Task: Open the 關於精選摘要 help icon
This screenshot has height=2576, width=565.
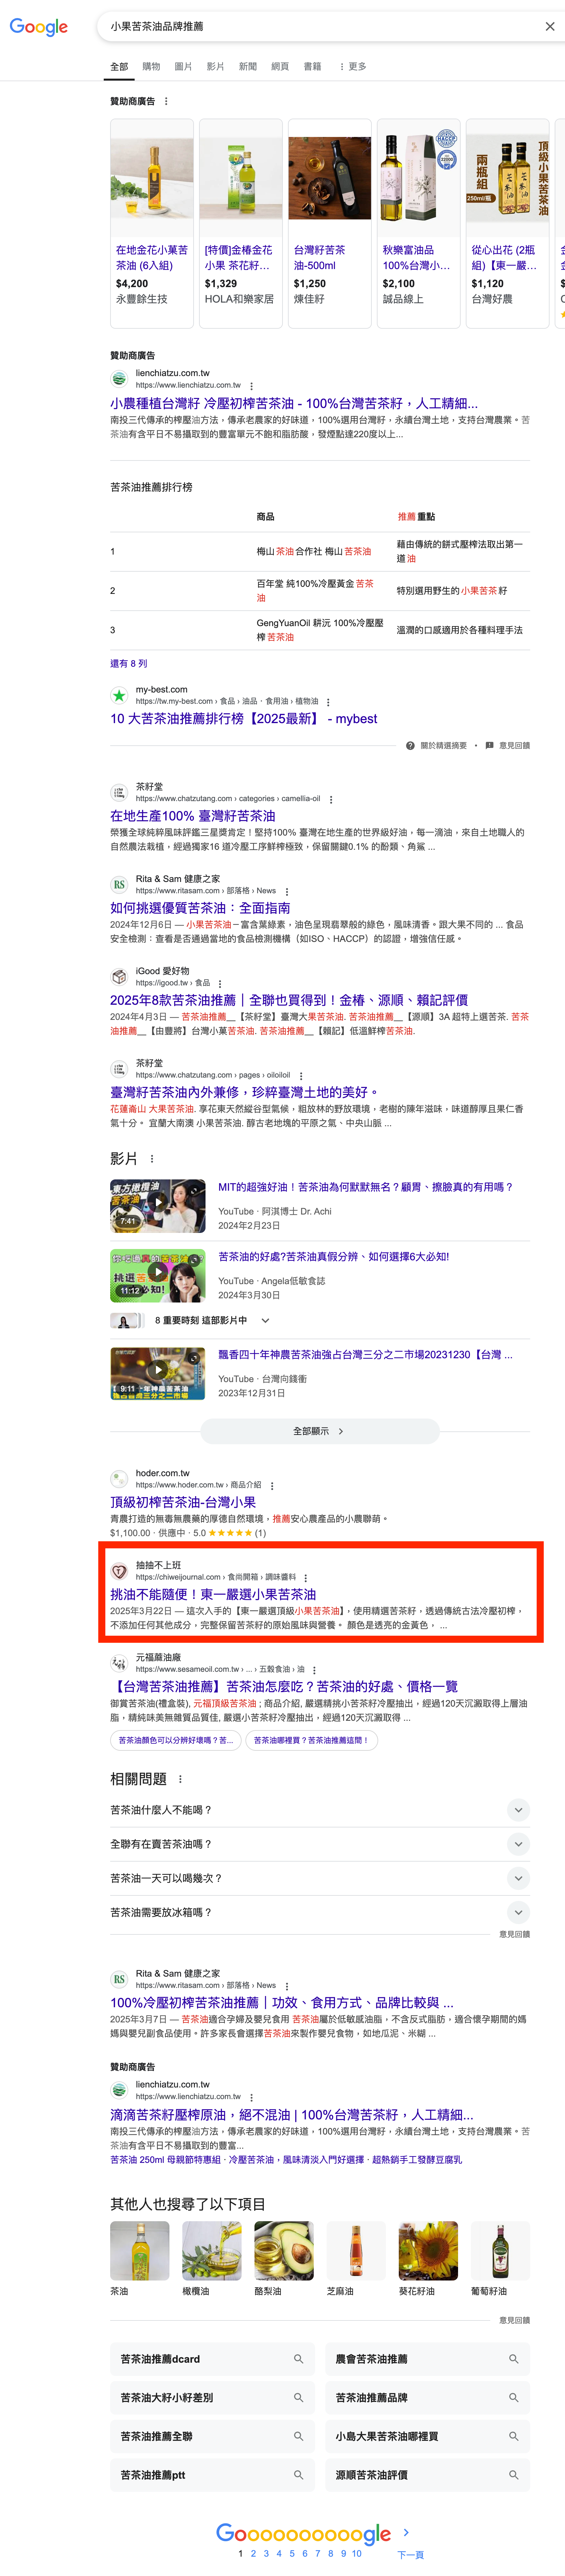Action: (410, 745)
